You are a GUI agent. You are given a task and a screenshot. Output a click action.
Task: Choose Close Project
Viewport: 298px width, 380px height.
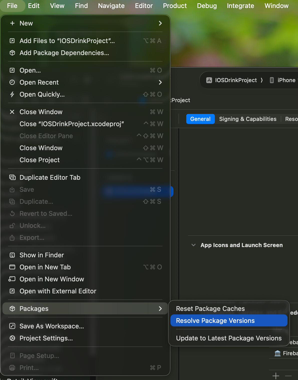click(85, 160)
